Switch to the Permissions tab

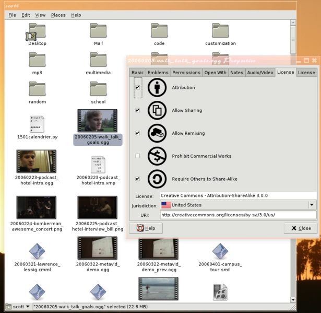pyautogui.click(x=186, y=73)
